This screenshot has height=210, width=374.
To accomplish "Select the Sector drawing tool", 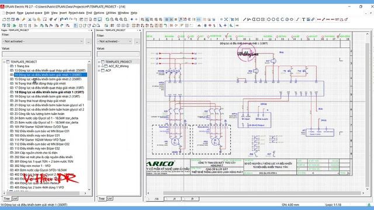I will coord(287,19).
